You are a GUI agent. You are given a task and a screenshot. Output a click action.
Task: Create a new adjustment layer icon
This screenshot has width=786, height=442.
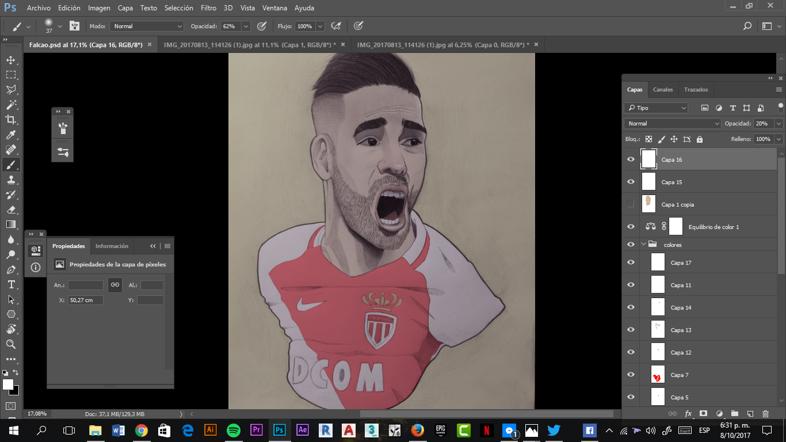pos(719,413)
